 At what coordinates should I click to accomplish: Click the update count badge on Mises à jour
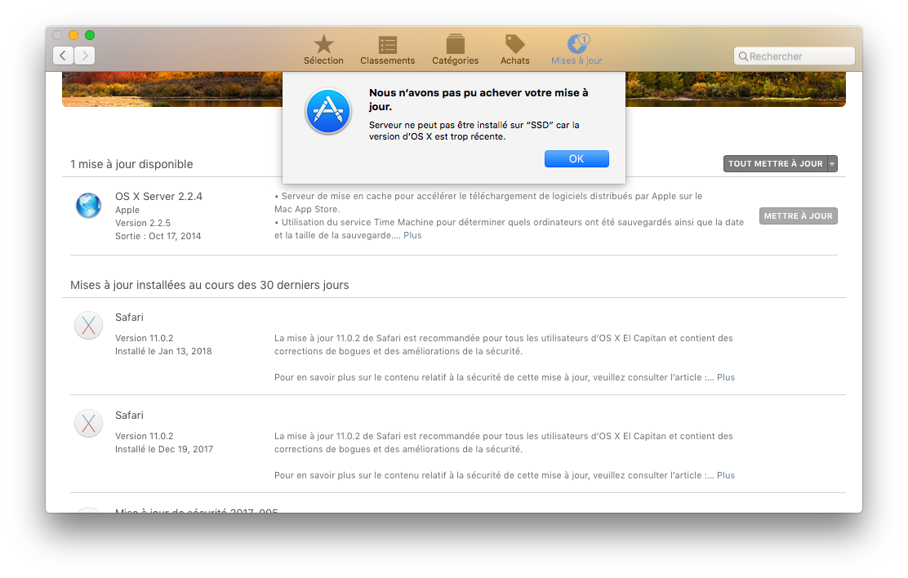[x=585, y=39]
